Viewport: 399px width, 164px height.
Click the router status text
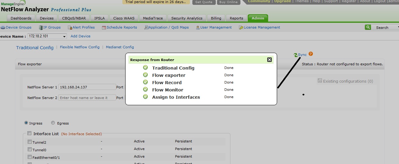[342, 64]
